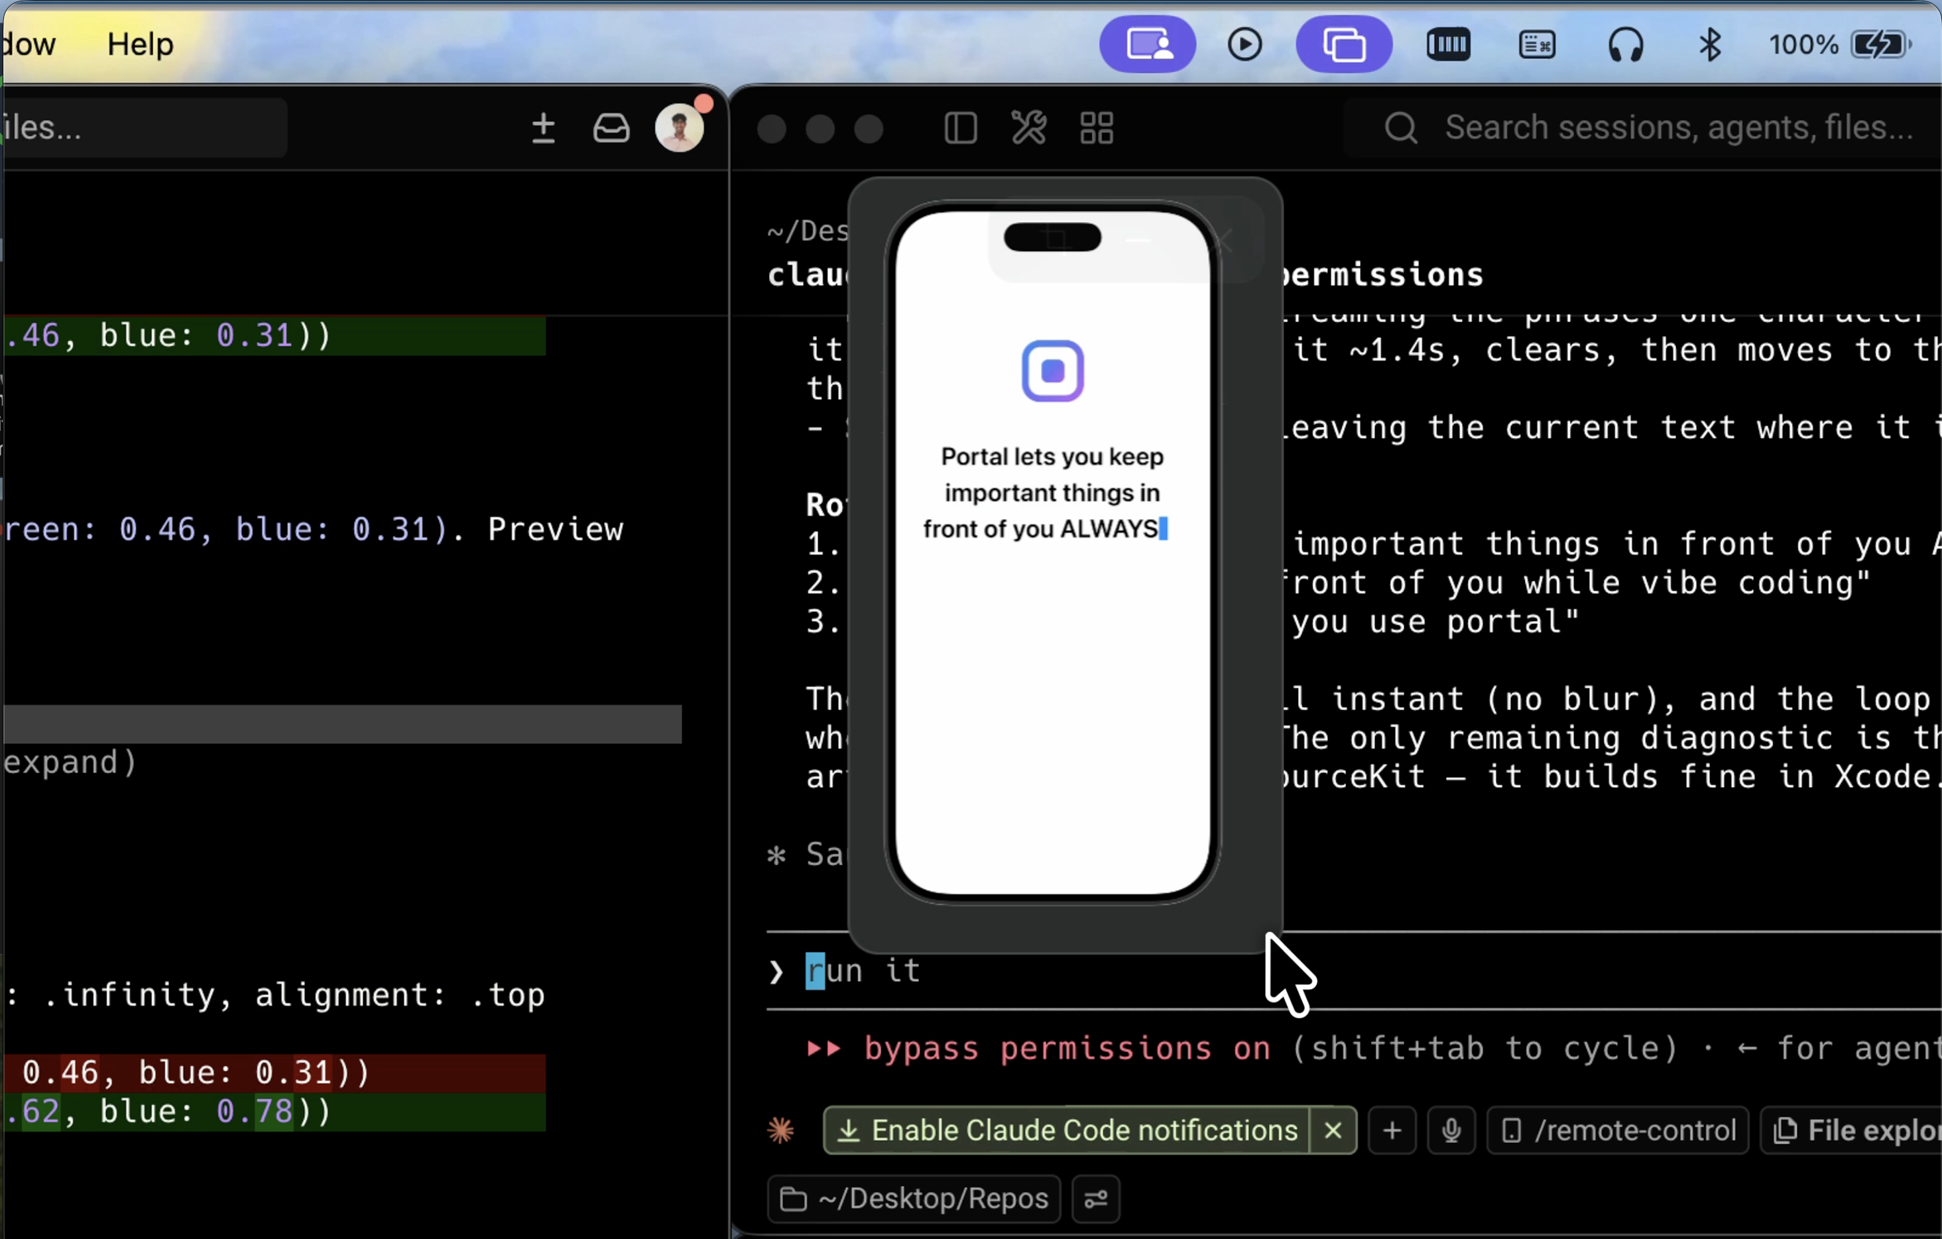Click the bold 'permissions' heading text
This screenshot has height=1239, width=1942.
(x=1382, y=275)
